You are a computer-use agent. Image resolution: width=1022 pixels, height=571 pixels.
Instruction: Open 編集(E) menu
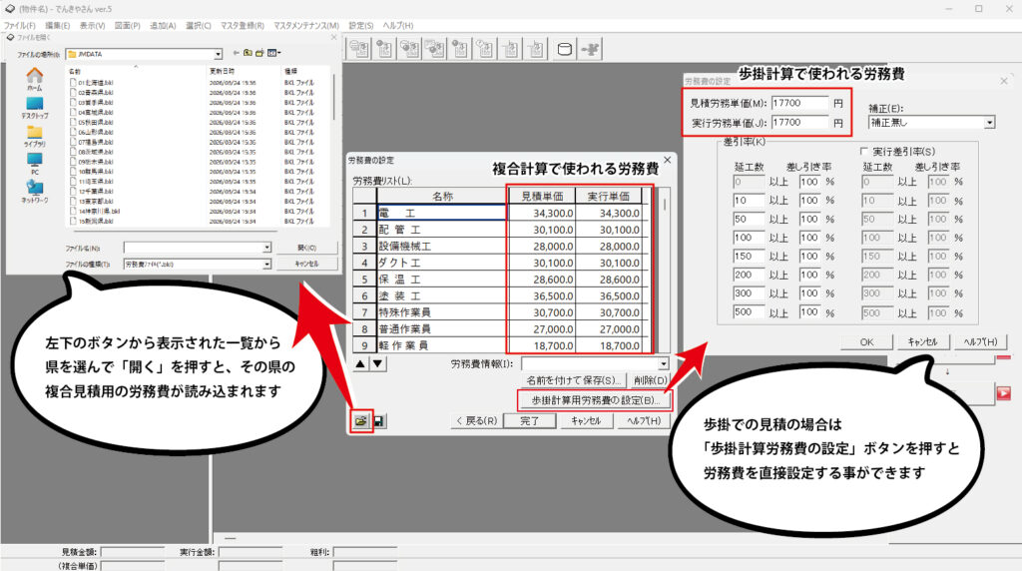click(x=57, y=25)
